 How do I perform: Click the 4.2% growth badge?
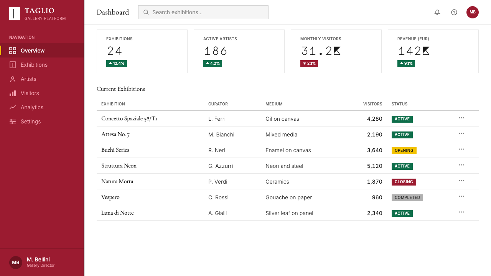pos(213,63)
